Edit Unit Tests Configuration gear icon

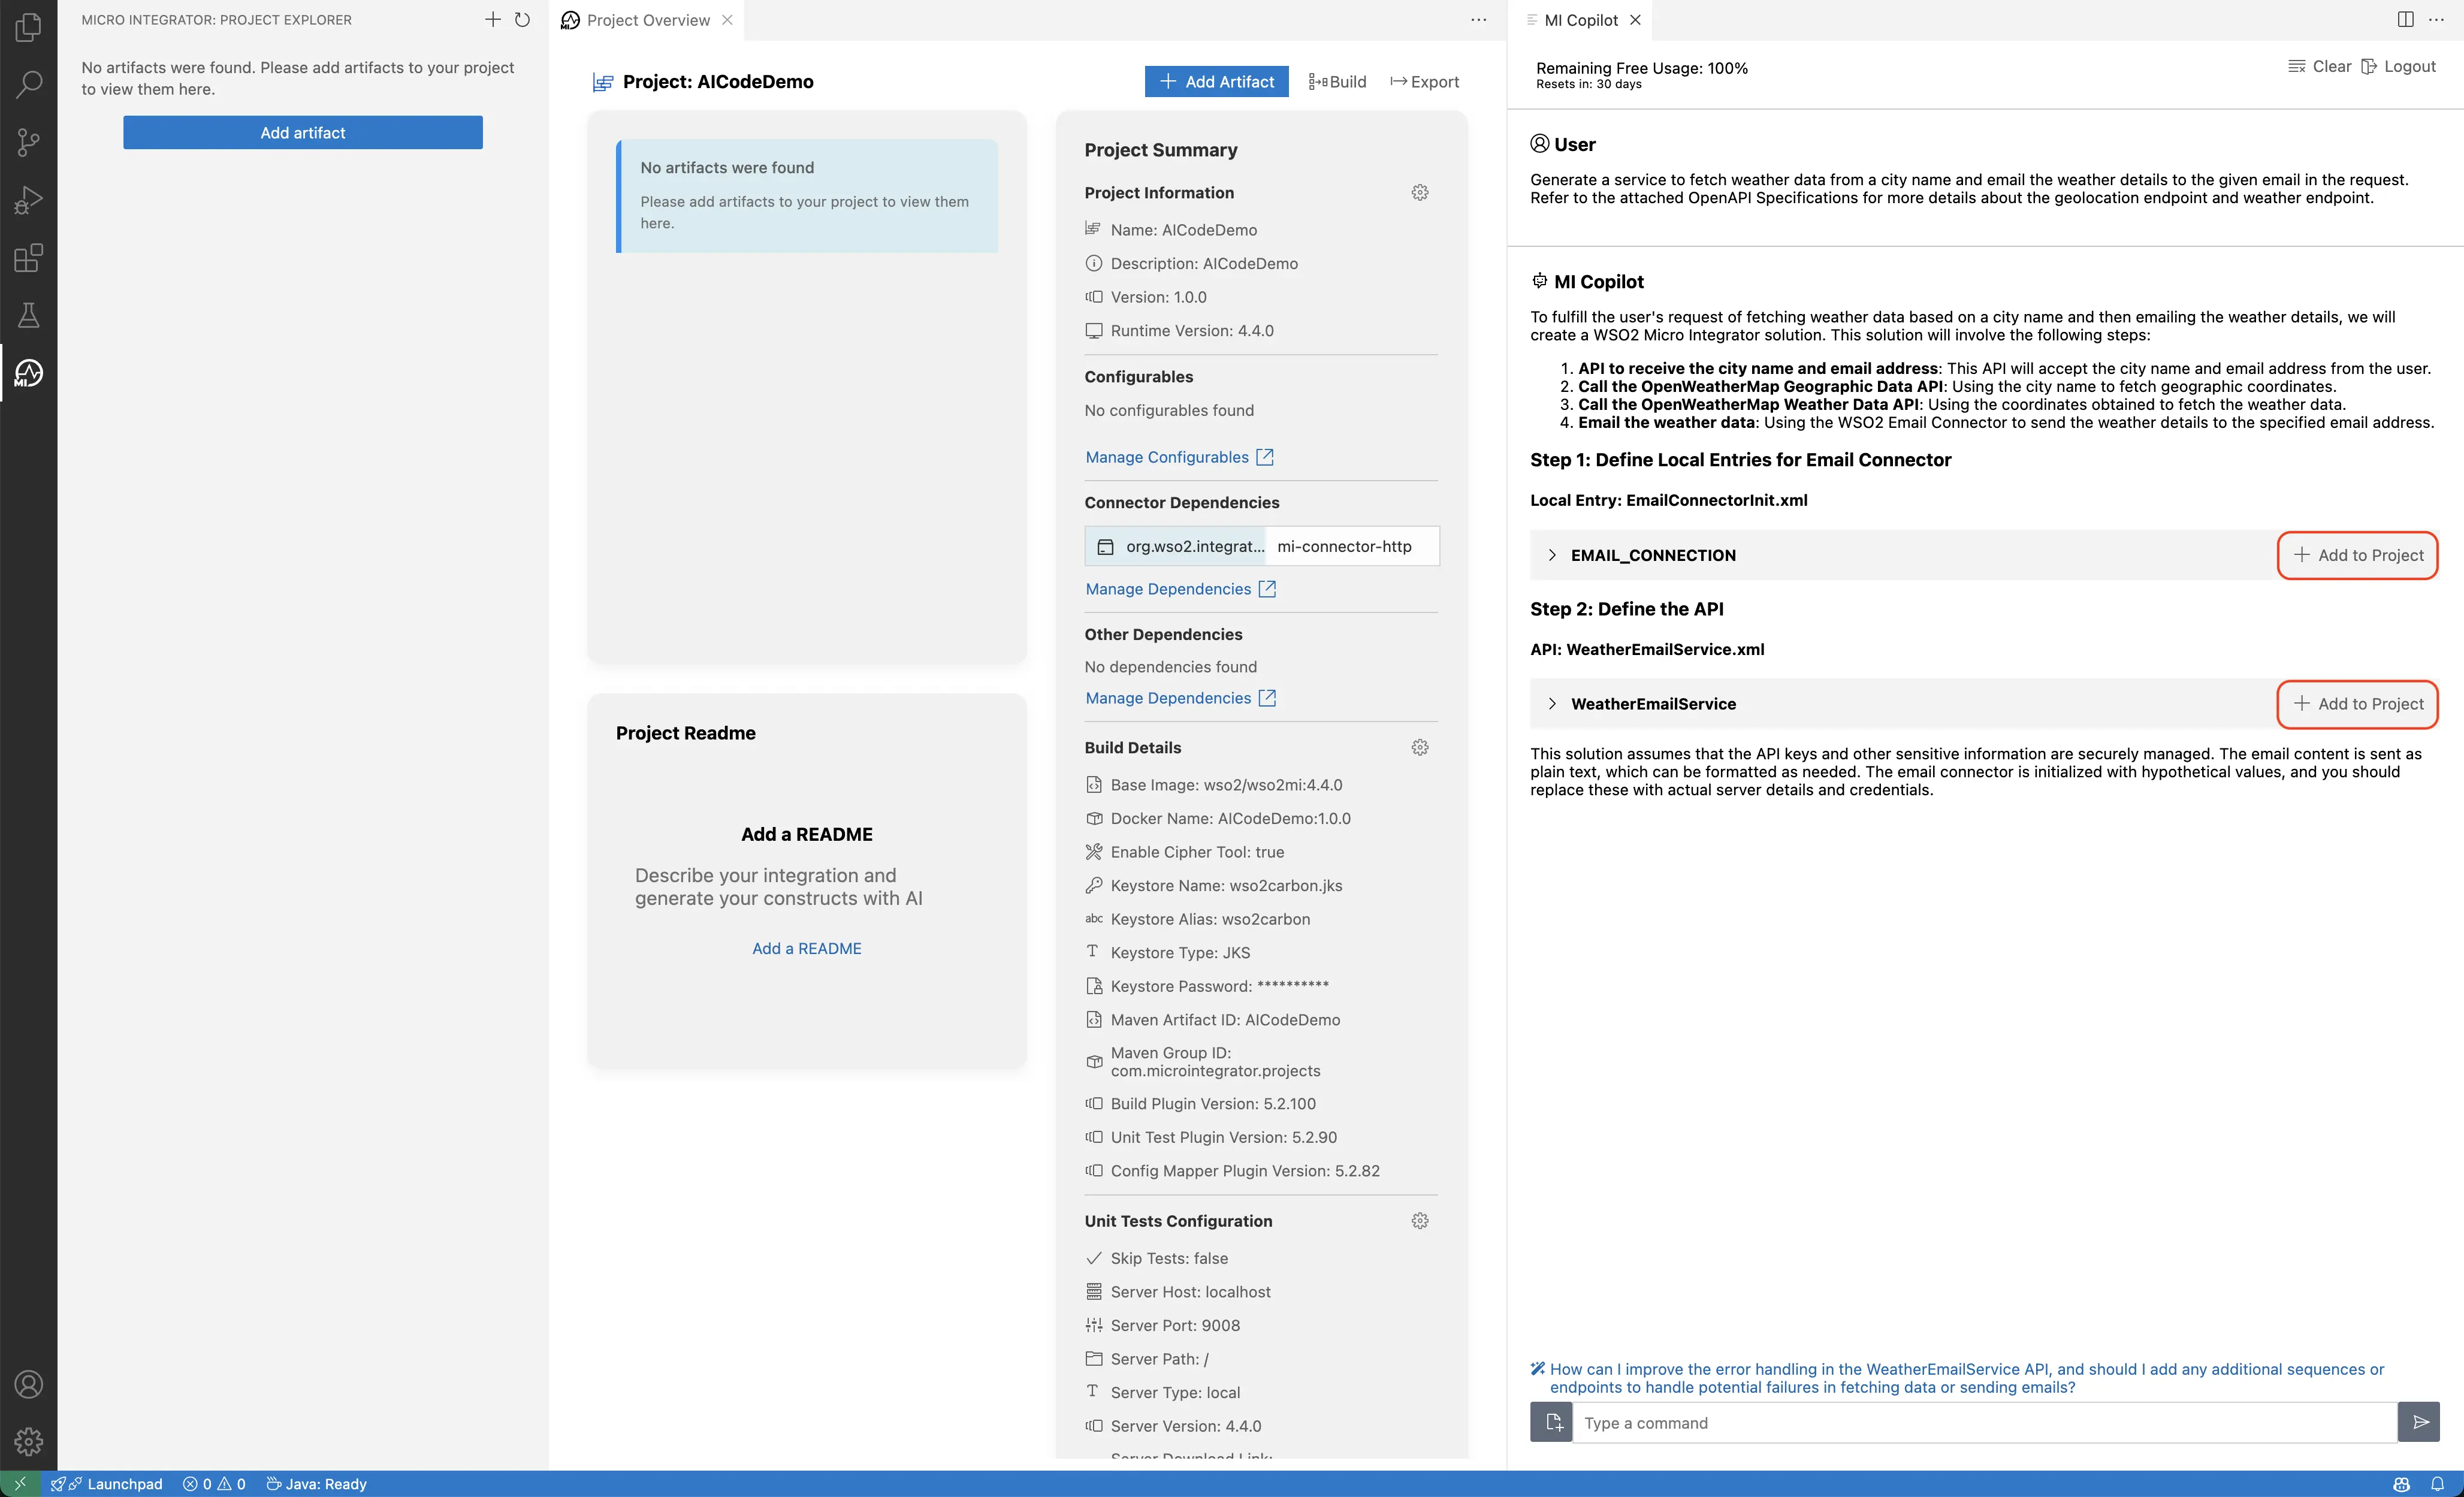point(1420,1220)
